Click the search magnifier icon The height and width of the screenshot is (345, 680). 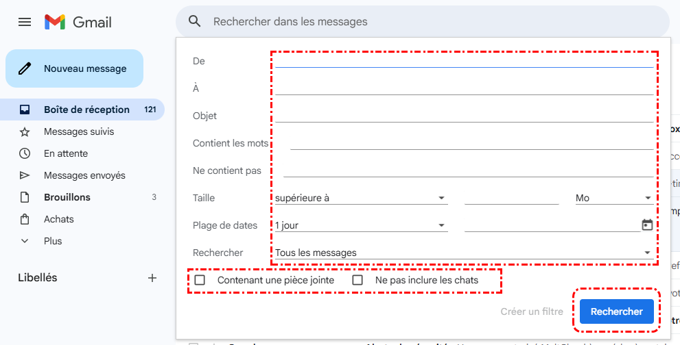tap(195, 22)
